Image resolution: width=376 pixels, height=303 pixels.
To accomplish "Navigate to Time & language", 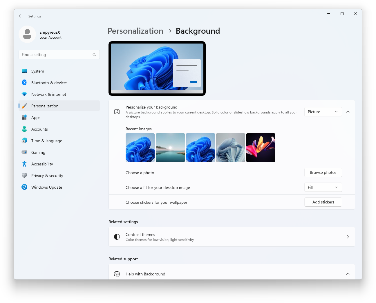I will 59,141.
